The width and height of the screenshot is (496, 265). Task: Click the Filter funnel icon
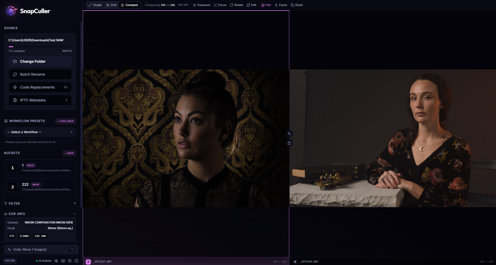[6, 204]
